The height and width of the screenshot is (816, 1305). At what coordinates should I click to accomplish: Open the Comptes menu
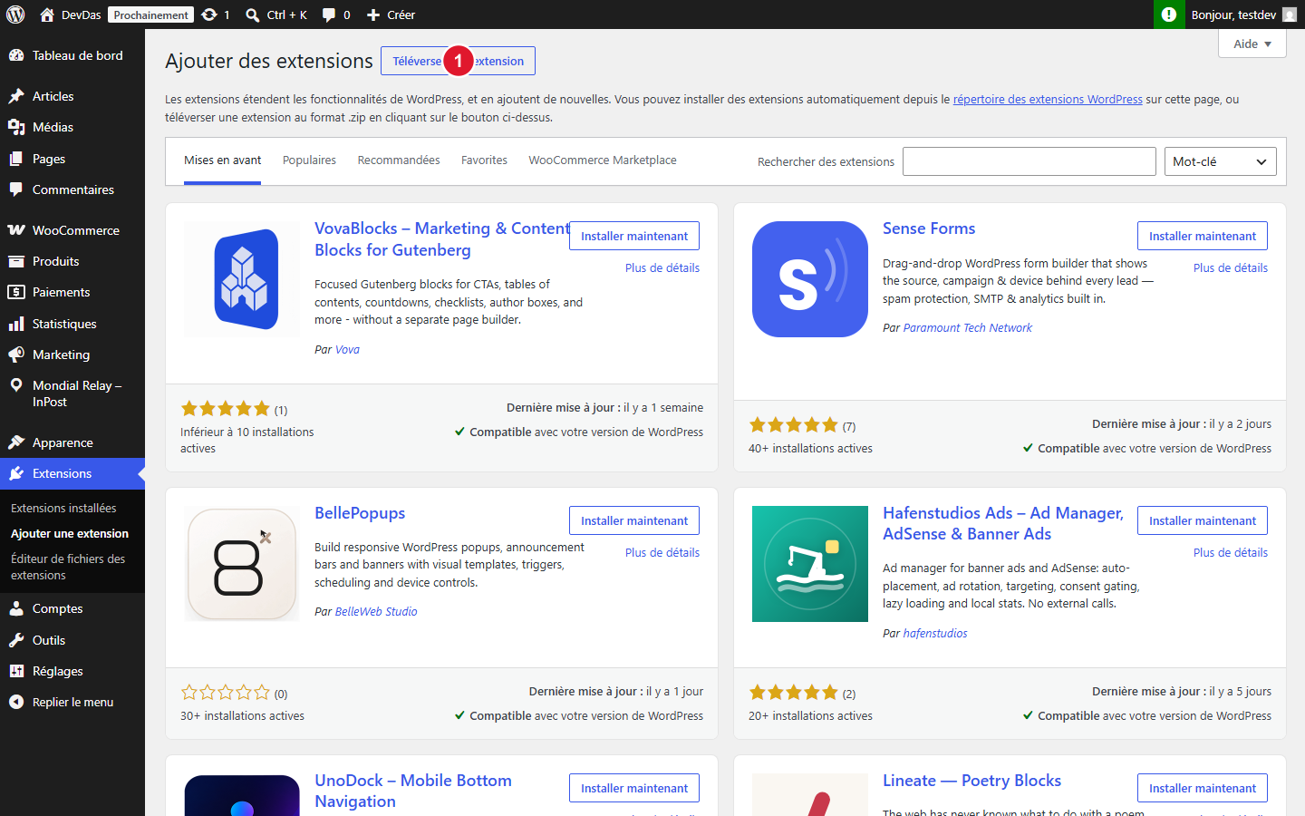pyautogui.click(x=72, y=608)
